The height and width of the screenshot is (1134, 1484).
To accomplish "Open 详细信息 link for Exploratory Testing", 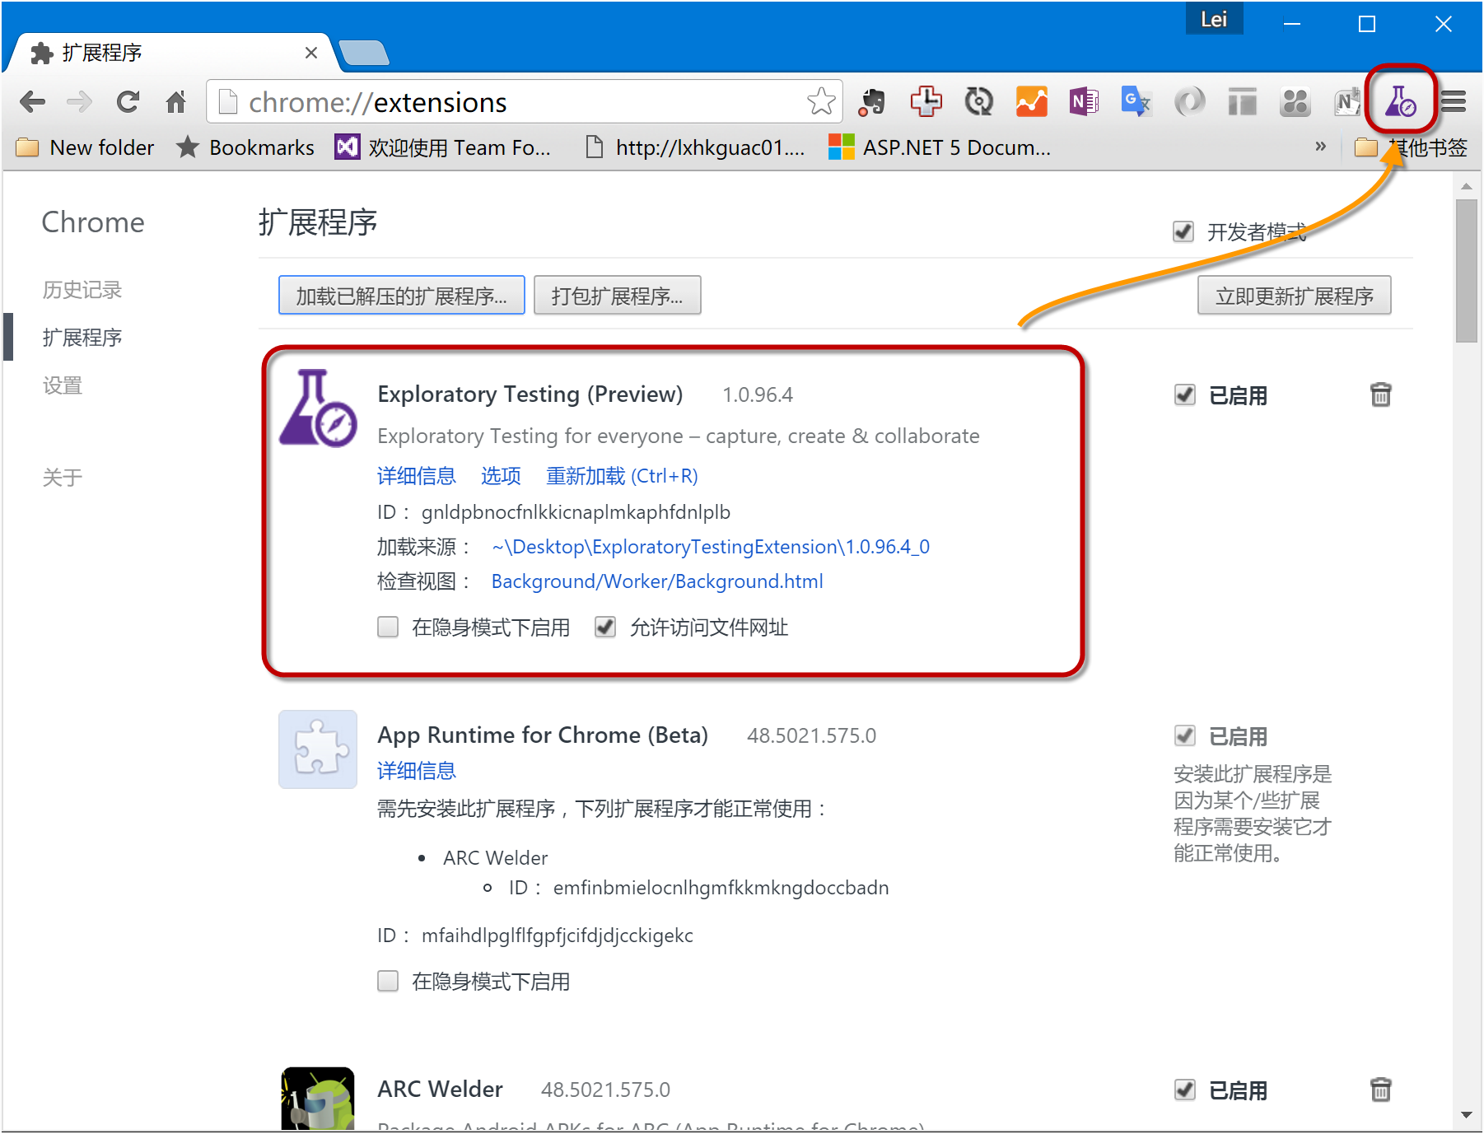I will pyautogui.click(x=417, y=476).
